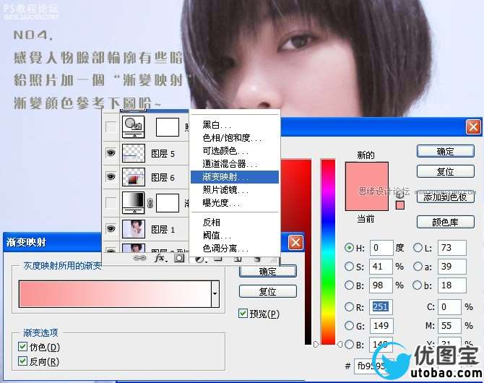Show the gradient map adjustment layer
This screenshot has height=383, width=484.
pos(111,203)
